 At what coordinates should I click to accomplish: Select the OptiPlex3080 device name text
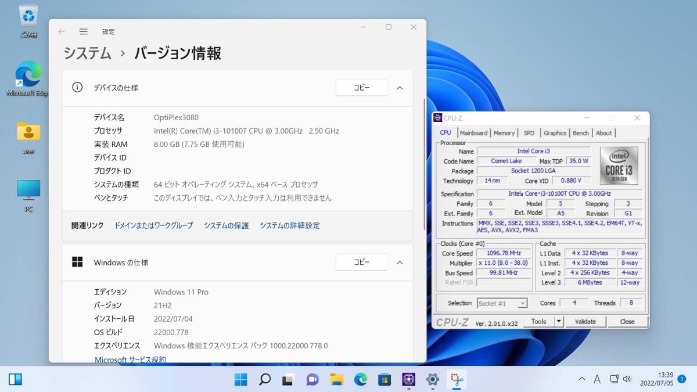point(176,117)
